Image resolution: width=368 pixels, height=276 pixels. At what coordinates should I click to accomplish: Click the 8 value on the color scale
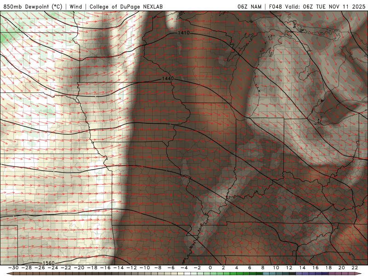(263, 268)
